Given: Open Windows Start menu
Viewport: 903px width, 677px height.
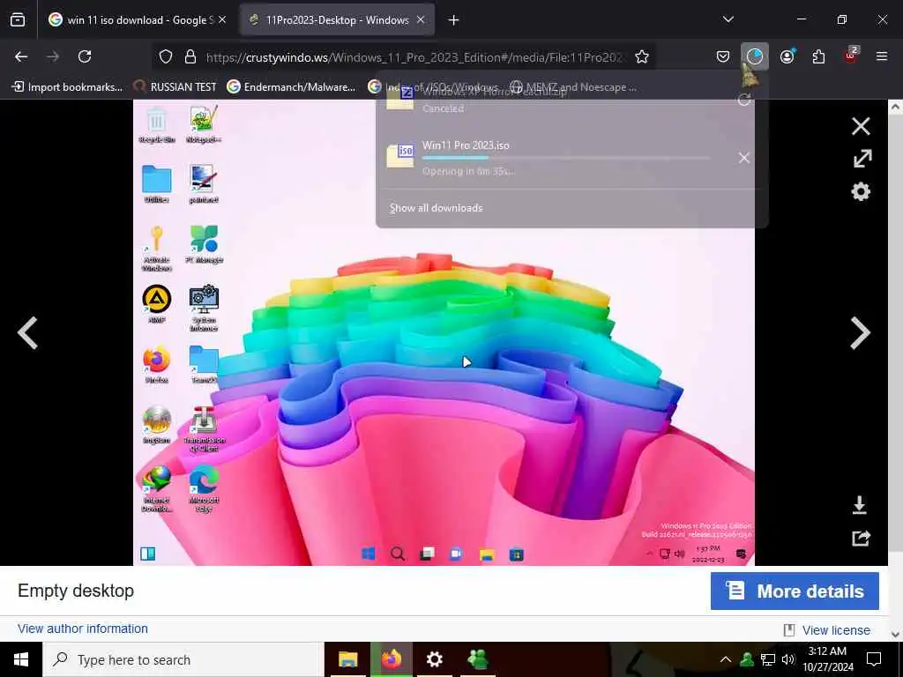Looking at the screenshot, I should tap(21, 659).
